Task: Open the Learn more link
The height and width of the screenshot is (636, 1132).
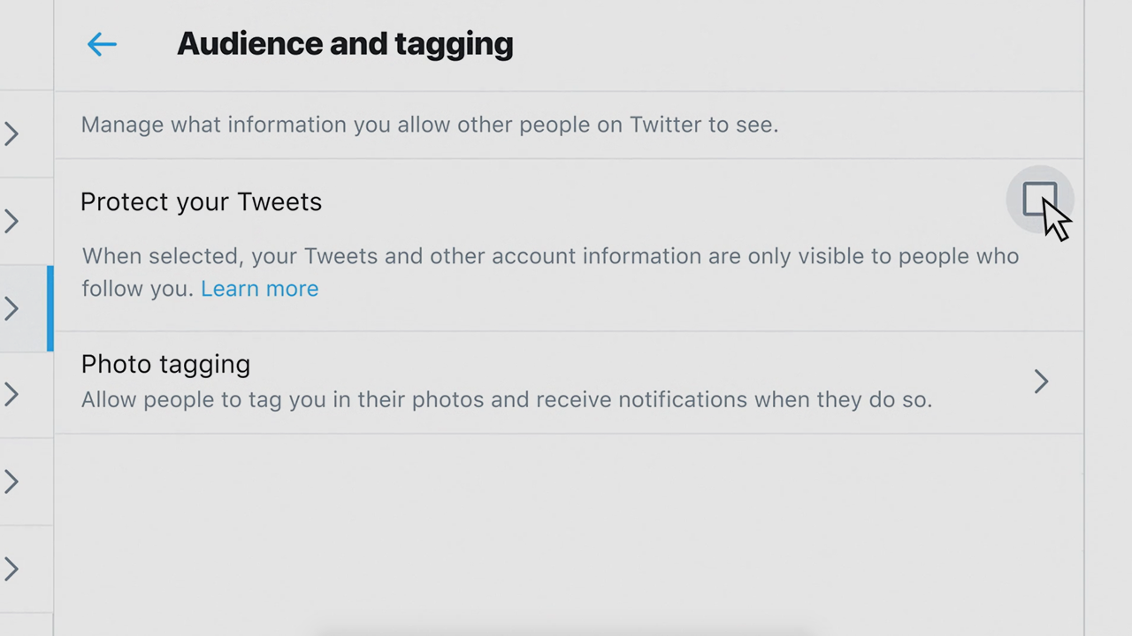Action: [259, 289]
